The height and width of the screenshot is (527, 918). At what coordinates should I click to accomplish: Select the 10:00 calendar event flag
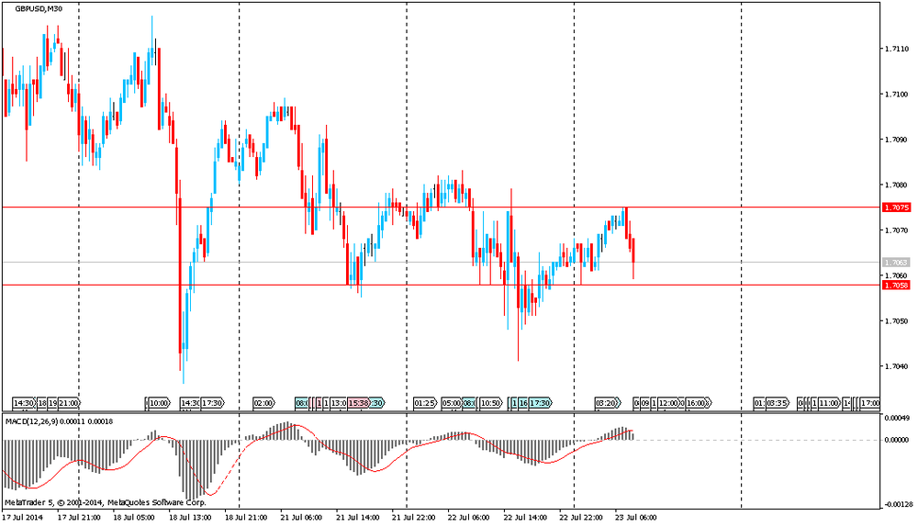pos(159,403)
